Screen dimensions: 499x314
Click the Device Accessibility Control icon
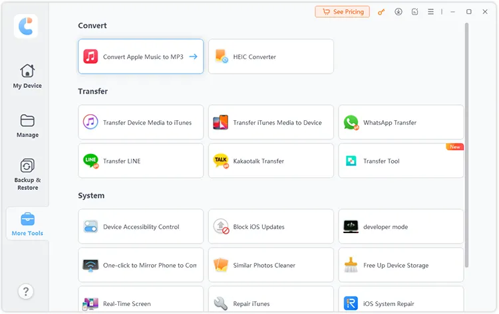coord(90,226)
